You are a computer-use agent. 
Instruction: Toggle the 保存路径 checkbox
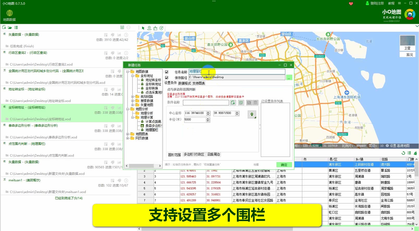(x=167, y=78)
